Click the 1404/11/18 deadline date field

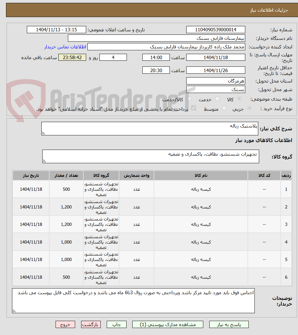pyautogui.click(x=216, y=58)
